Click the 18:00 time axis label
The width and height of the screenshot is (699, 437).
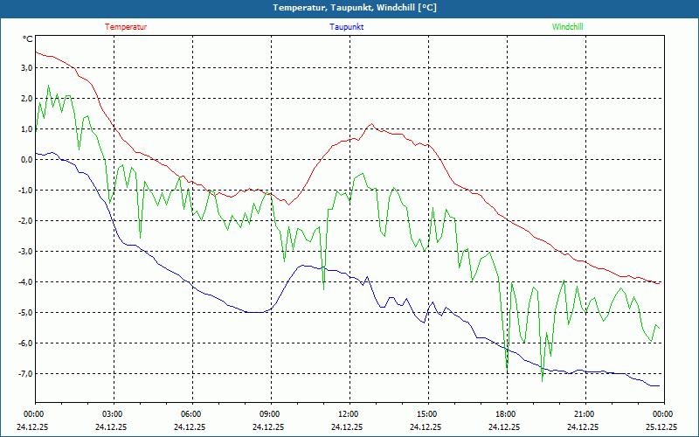507,414
